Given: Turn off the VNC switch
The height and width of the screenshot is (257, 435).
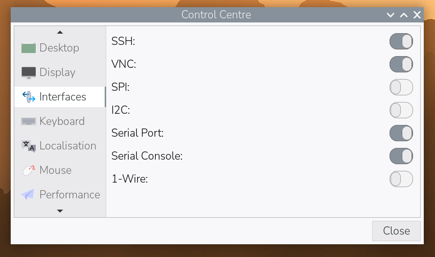Looking at the screenshot, I should (401, 64).
